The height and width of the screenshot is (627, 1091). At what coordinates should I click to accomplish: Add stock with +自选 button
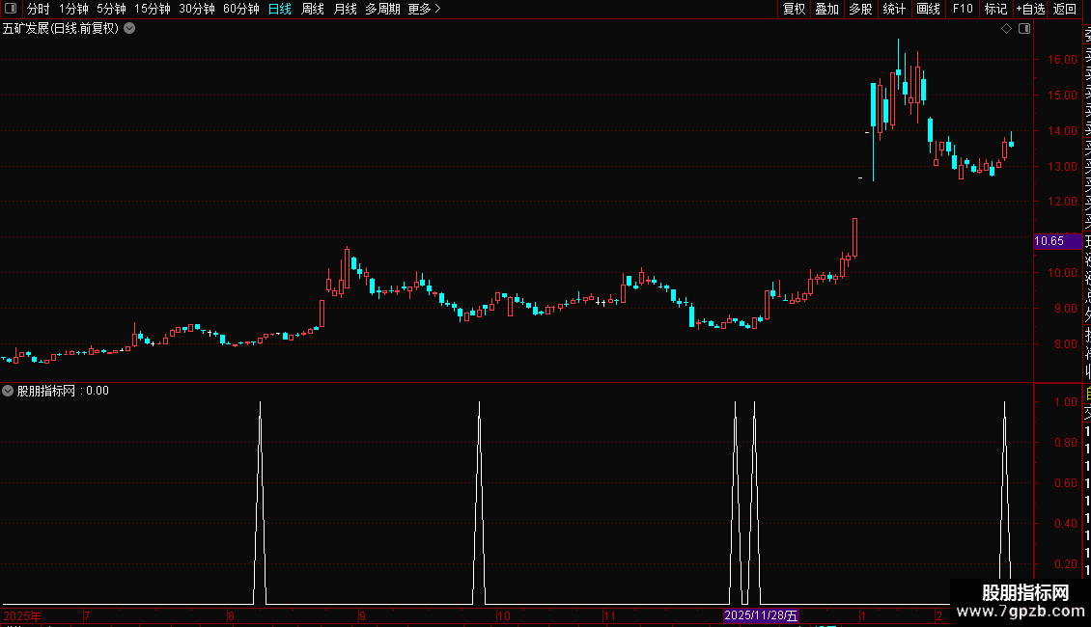tap(1030, 9)
